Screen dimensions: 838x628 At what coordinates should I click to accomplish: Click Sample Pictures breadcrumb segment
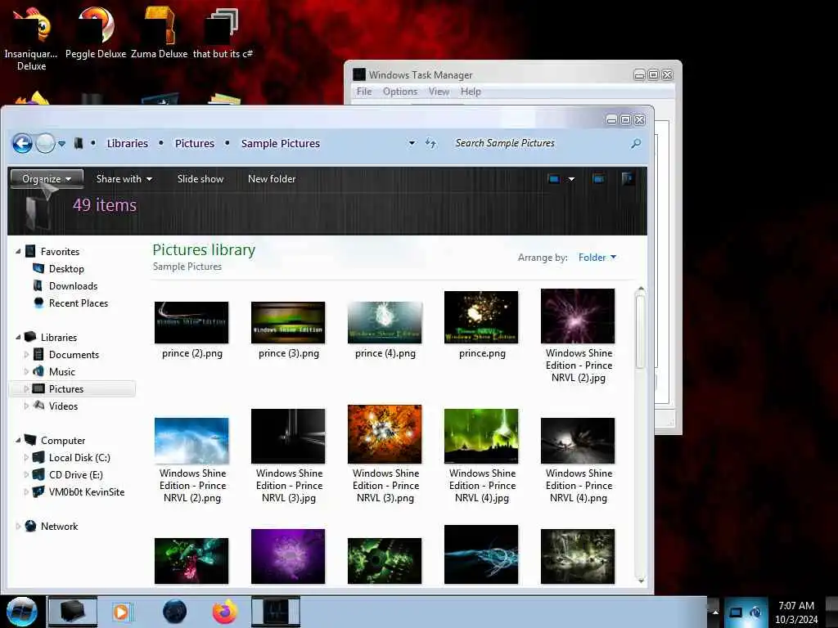[x=281, y=143]
